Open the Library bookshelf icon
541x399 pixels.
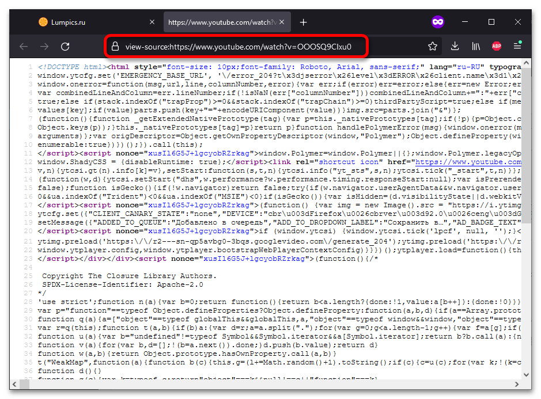pyautogui.click(x=476, y=46)
